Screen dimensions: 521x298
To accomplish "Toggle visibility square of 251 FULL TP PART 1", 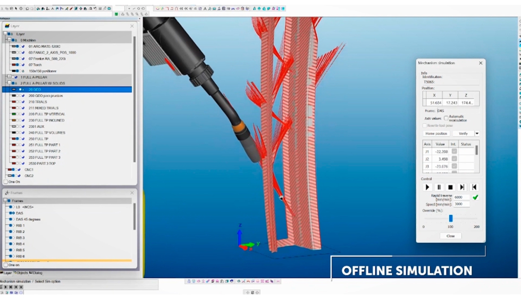I will (x=17, y=145).
